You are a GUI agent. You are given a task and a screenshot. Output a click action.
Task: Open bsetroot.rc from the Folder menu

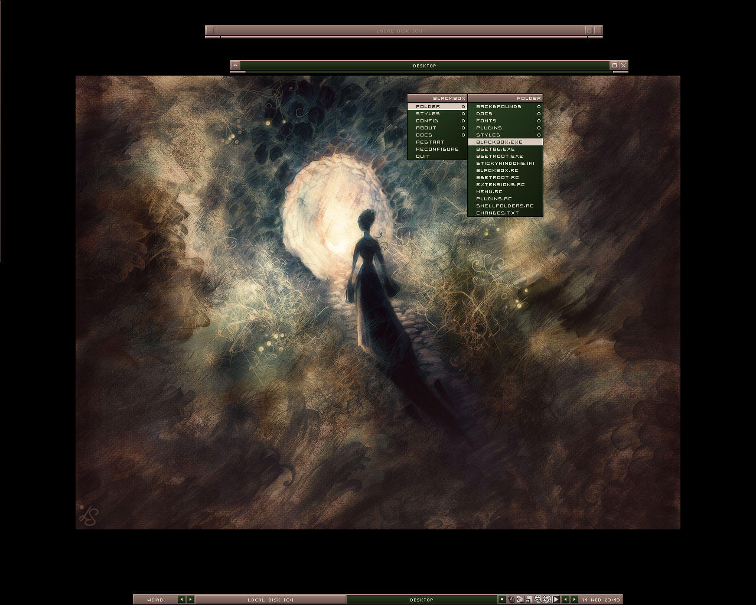click(x=505, y=177)
